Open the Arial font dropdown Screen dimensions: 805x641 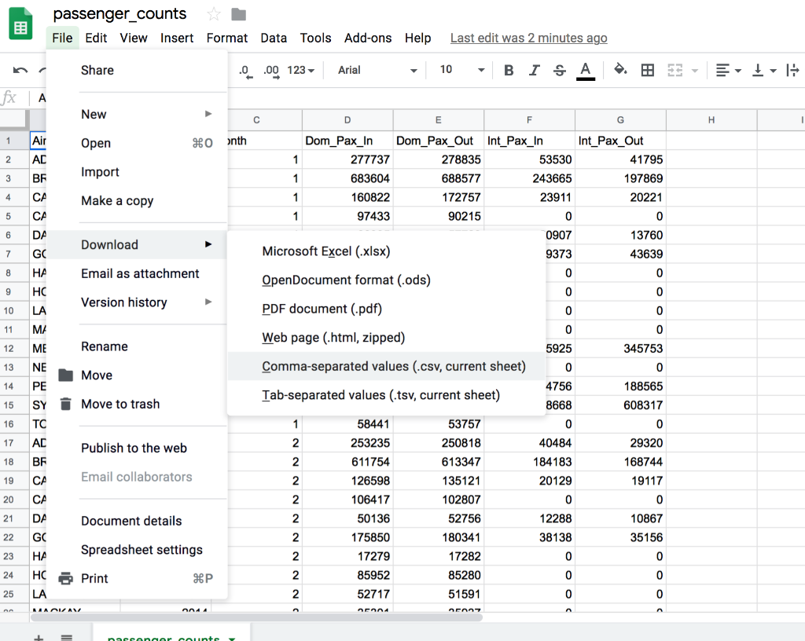click(377, 70)
